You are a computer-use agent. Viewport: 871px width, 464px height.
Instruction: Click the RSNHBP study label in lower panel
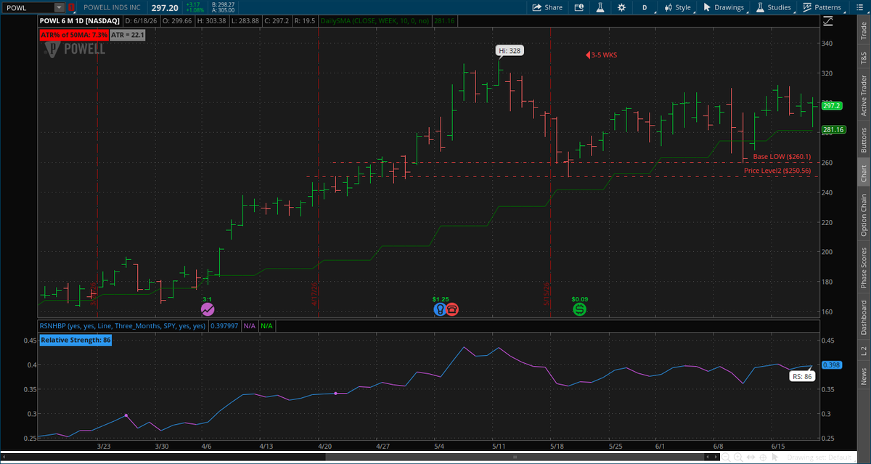click(123, 326)
